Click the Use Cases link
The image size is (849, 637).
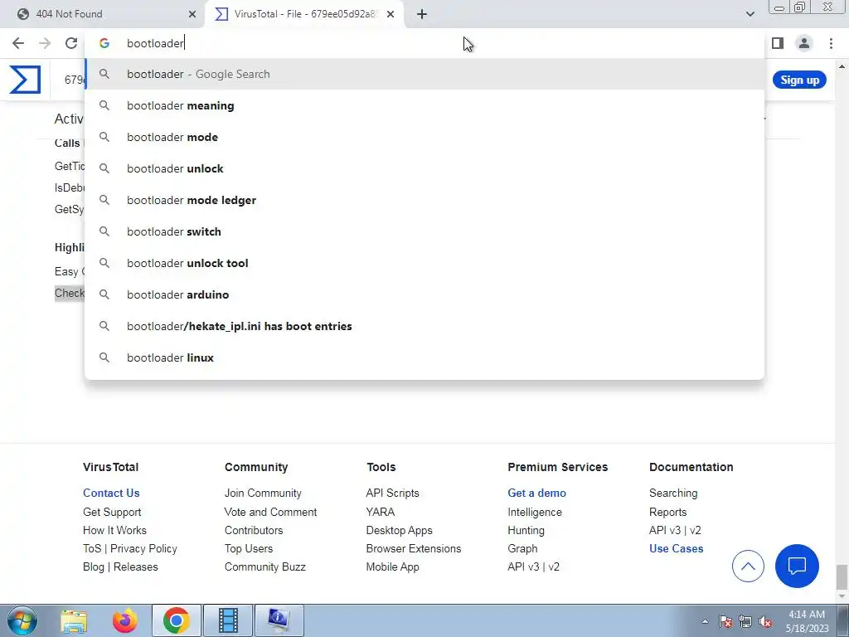coord(677,549)
